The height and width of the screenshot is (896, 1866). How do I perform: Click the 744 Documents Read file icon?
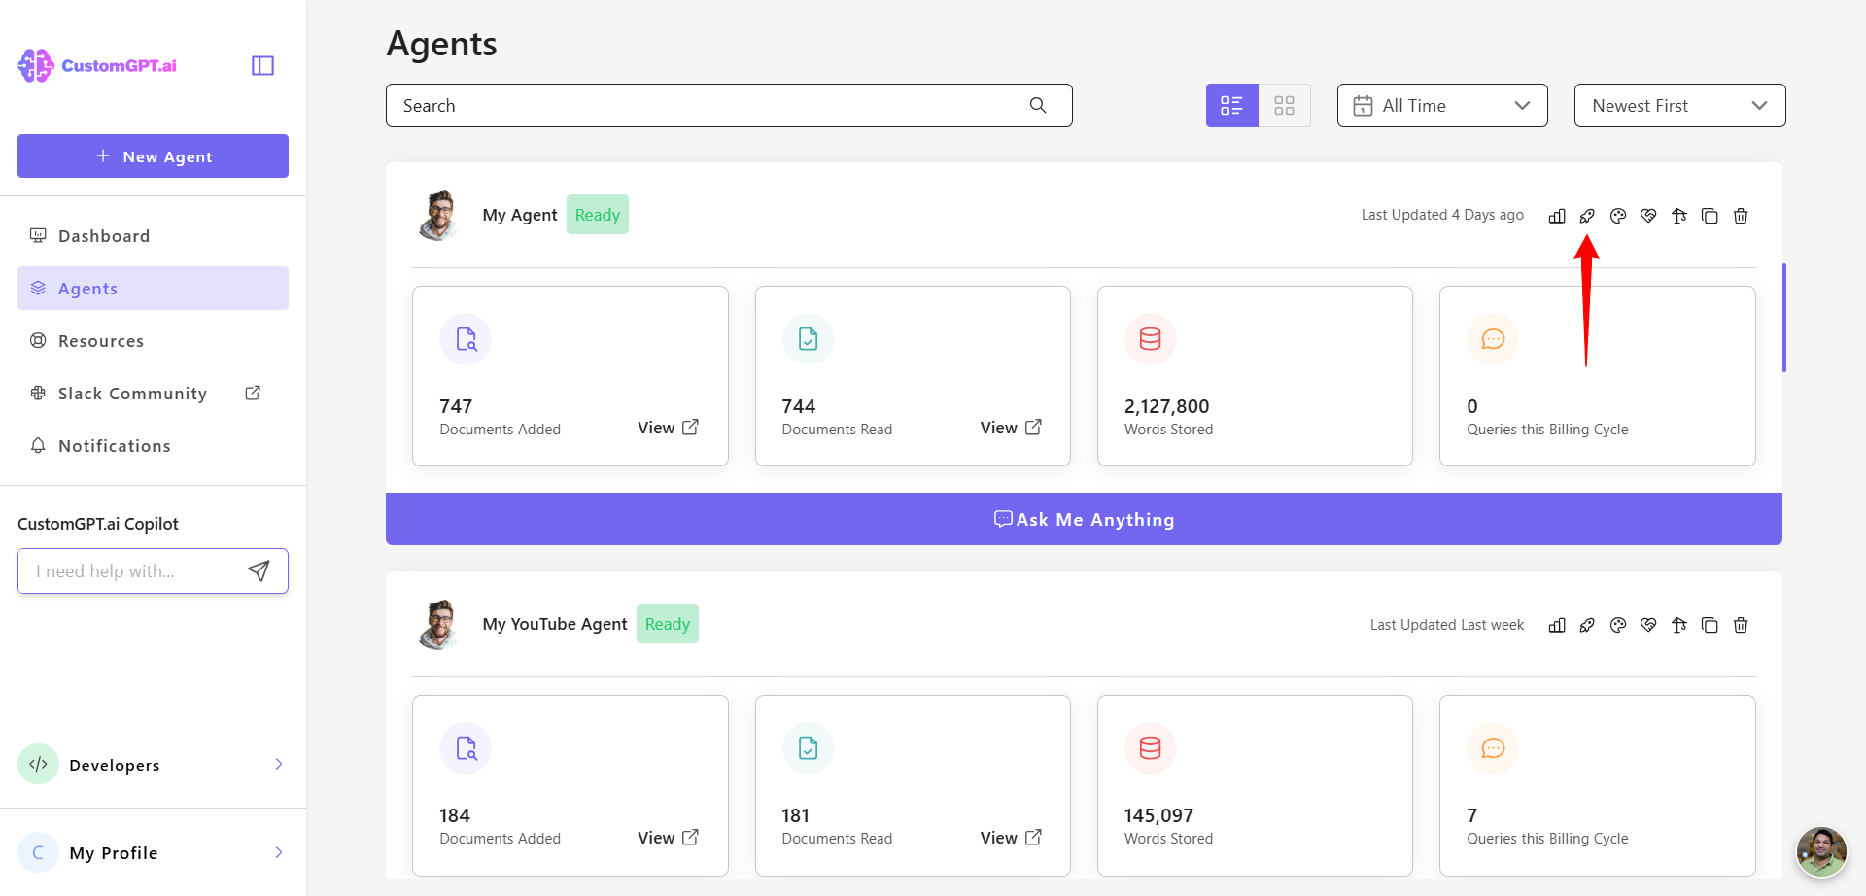click(x=809, y=339)
